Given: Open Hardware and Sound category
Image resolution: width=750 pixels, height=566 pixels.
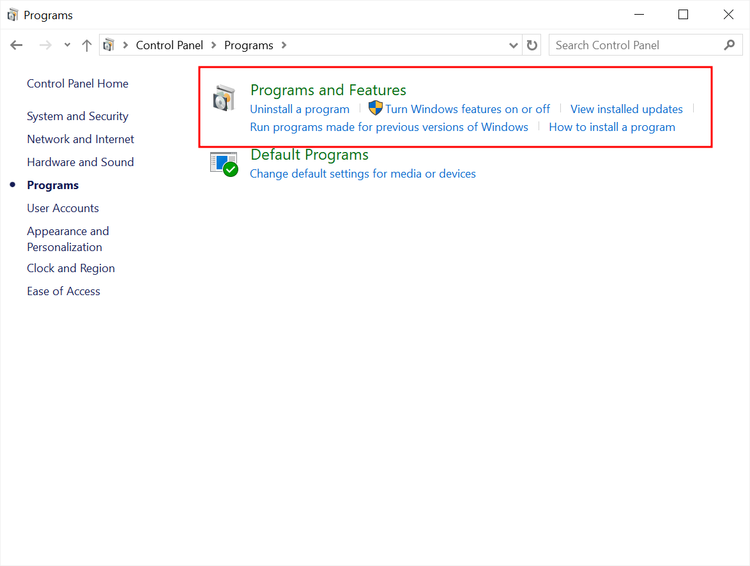Looking at the screenshot, I should pyautogui.click(x=80, y=162).
